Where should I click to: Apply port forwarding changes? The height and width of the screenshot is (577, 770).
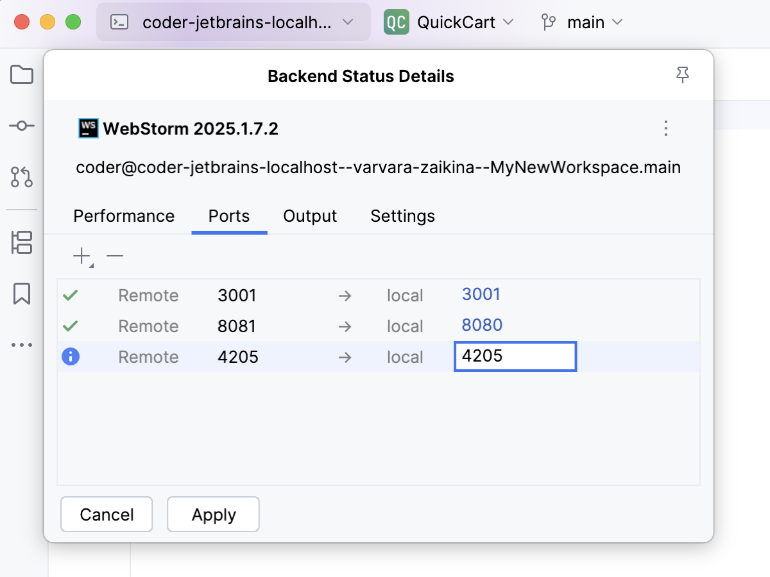[214, 514]
